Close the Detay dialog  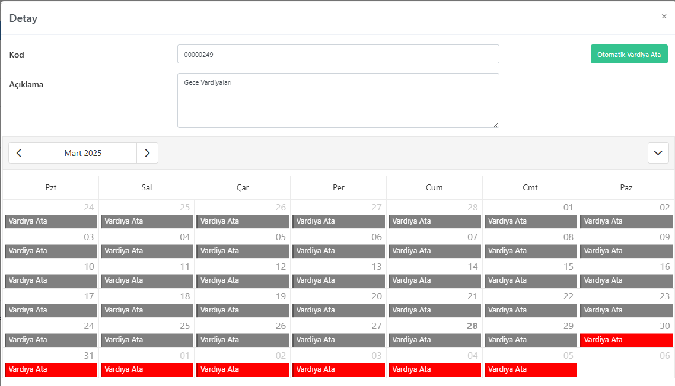(x=664, y=17)
